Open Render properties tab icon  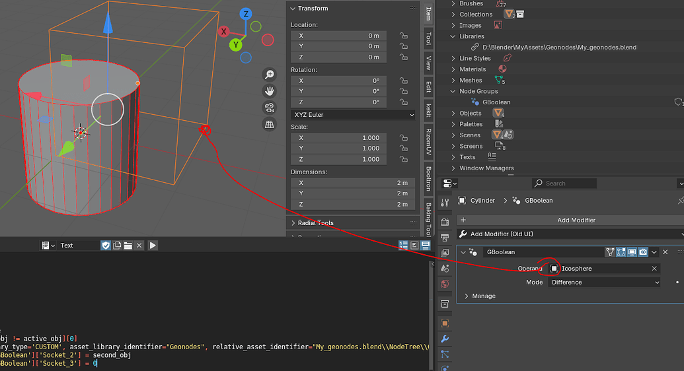[x=445, y=222]
